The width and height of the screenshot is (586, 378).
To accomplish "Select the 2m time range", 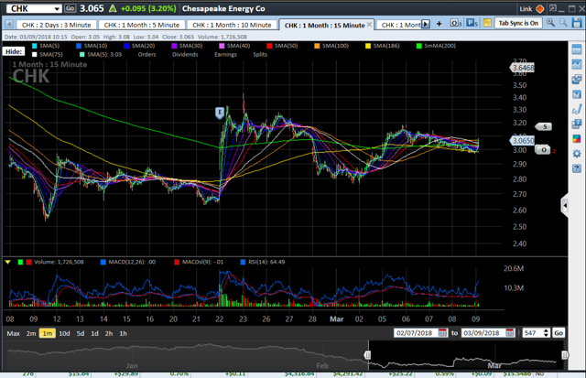I will [x=31, y=333].
